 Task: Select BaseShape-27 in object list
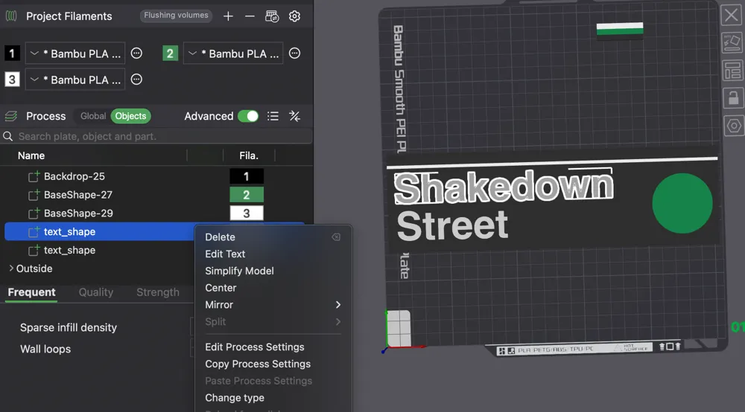coord(78,195)
